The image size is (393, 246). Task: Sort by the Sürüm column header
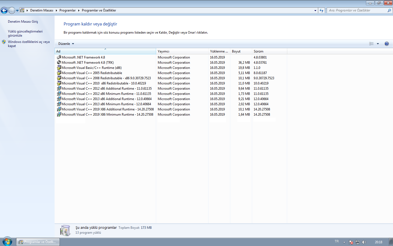point(269,51)
